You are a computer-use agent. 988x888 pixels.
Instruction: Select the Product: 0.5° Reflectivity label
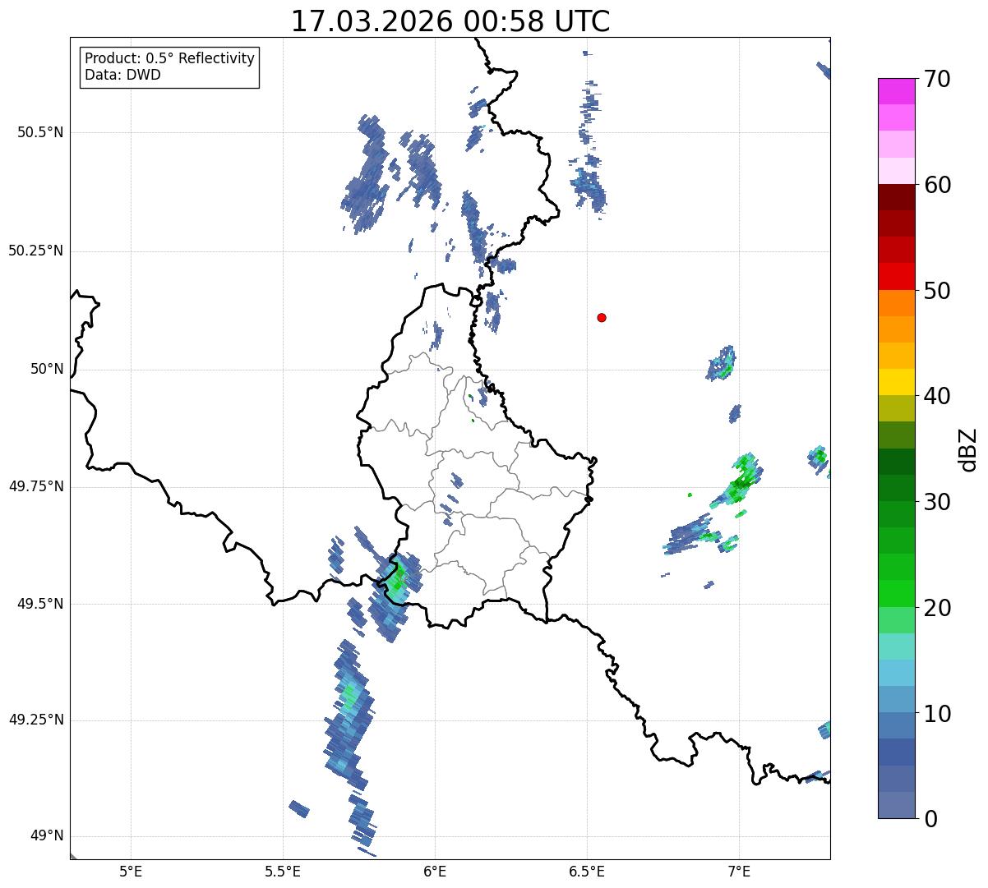[x=169, y=59]
